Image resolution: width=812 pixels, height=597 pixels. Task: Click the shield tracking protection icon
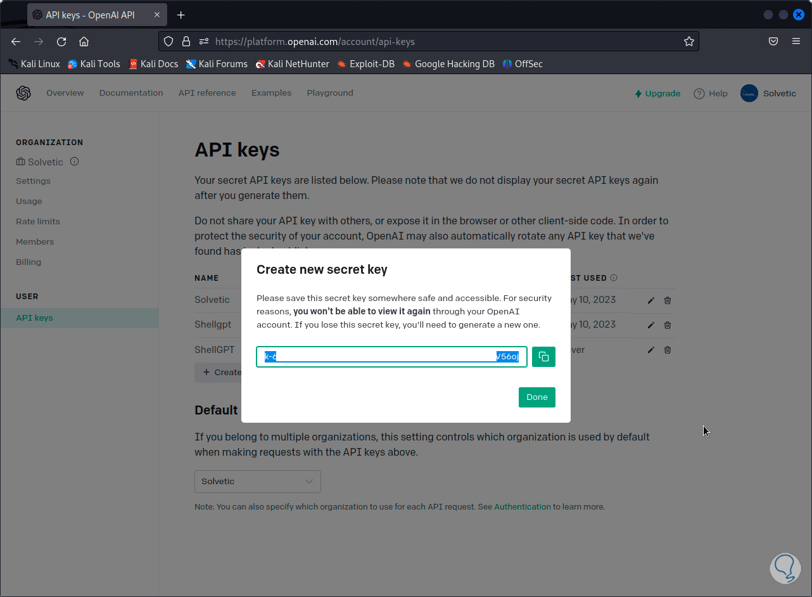[x=168, y=42]
